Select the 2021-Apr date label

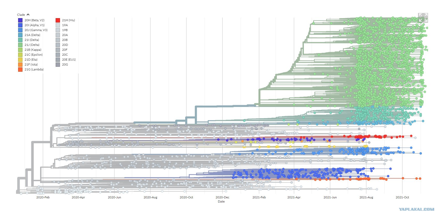(294, 197)
